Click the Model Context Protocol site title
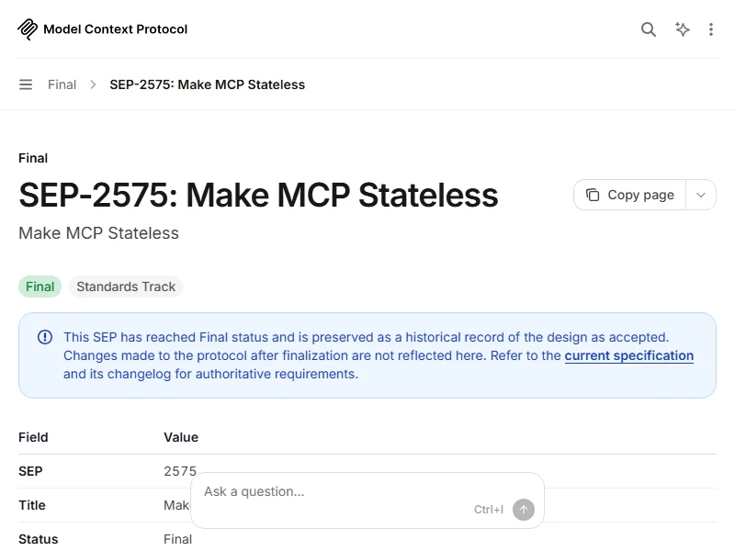 [x=116, y=29]
